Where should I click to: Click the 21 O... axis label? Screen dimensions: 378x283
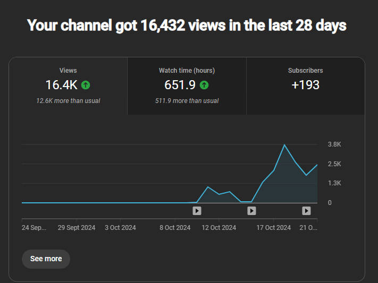coord(308,228)
